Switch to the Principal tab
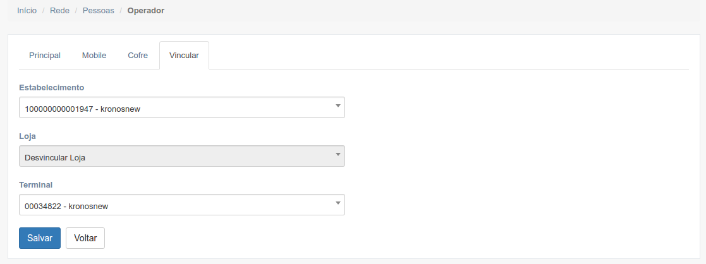This screenshot has width=706, height=264. click(45, 56)
